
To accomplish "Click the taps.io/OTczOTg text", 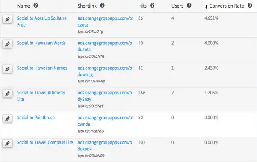I will tap(90, 32).
